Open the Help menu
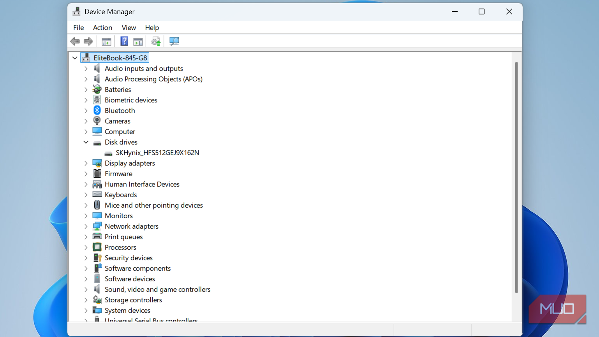Image resolution: width=599 pixels, height=337 pixels. [x=152, y=28]
